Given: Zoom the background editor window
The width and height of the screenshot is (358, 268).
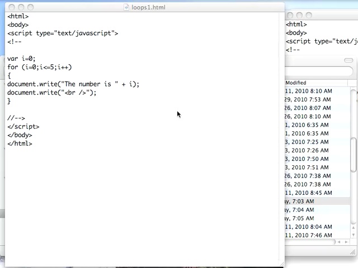Looking at the screenshot, I should point(309,15).
